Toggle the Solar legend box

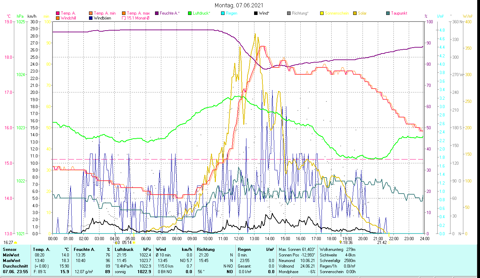[355, 13]
